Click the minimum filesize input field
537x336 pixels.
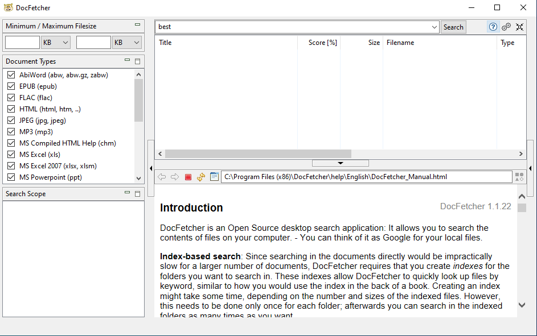(x=22, y=43)
